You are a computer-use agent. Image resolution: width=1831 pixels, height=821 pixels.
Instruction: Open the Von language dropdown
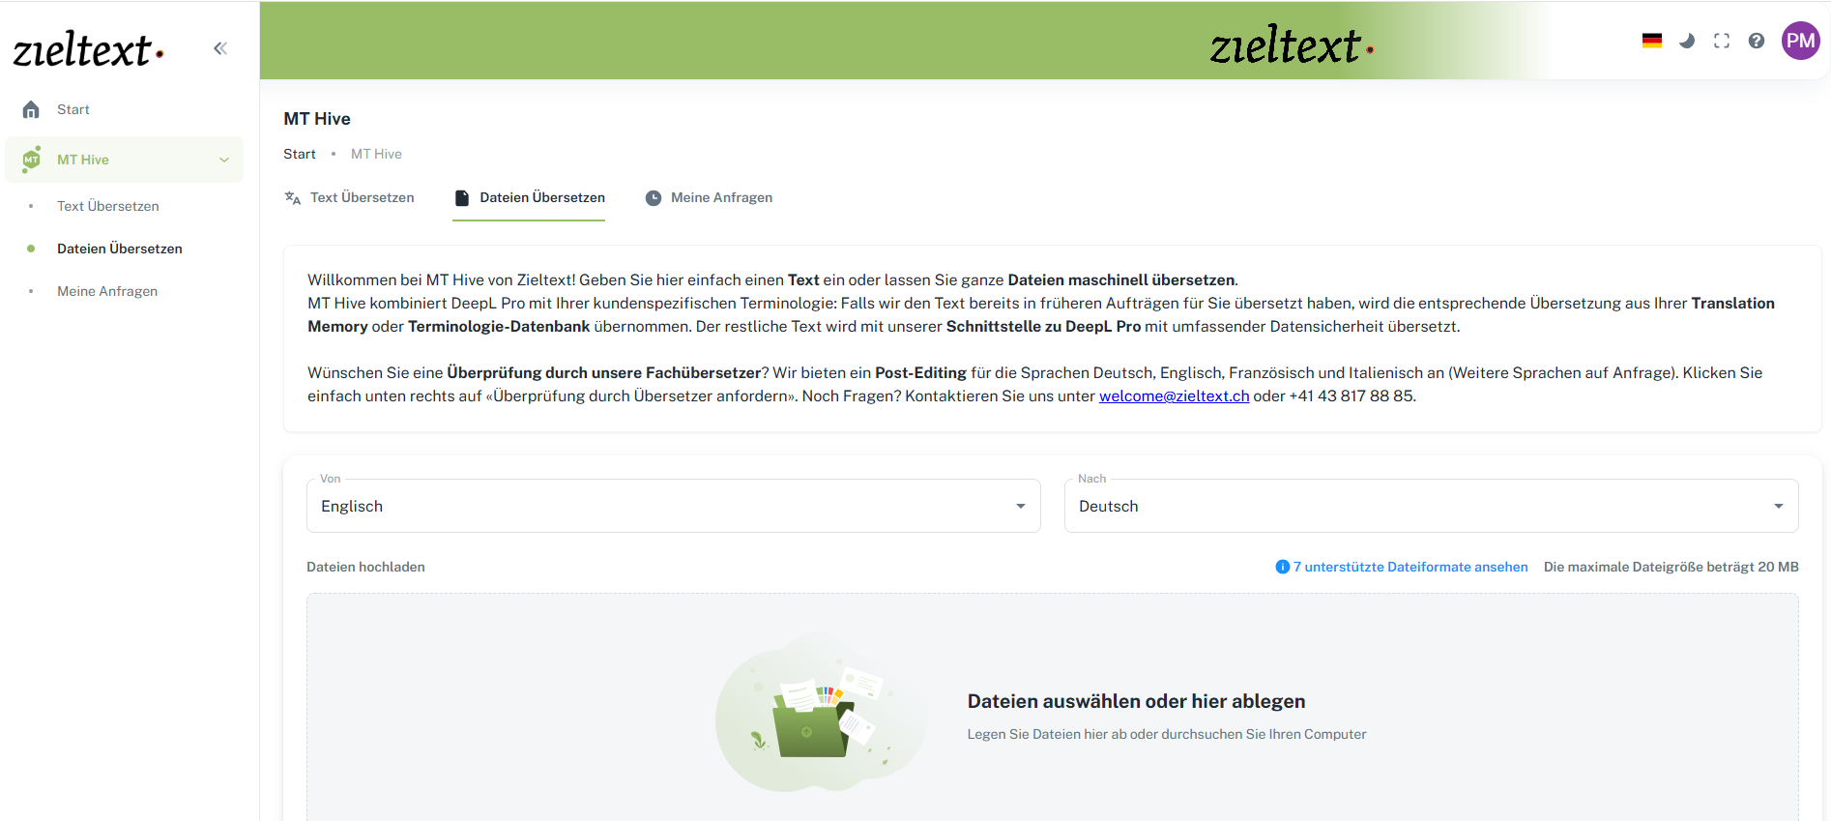674,506
